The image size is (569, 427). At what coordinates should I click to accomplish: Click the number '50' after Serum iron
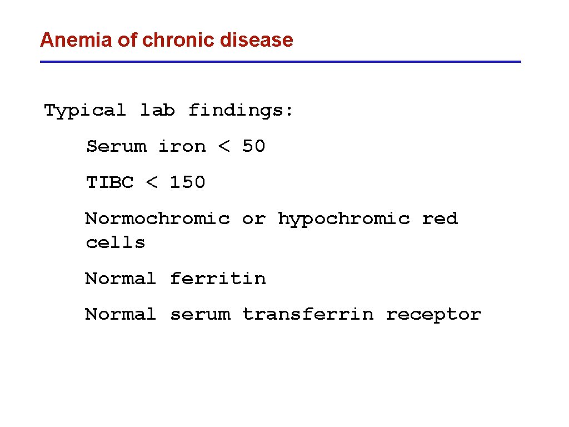coord(254,146)
